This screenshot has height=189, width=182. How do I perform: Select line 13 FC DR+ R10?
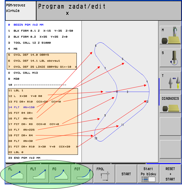[35, 102]
